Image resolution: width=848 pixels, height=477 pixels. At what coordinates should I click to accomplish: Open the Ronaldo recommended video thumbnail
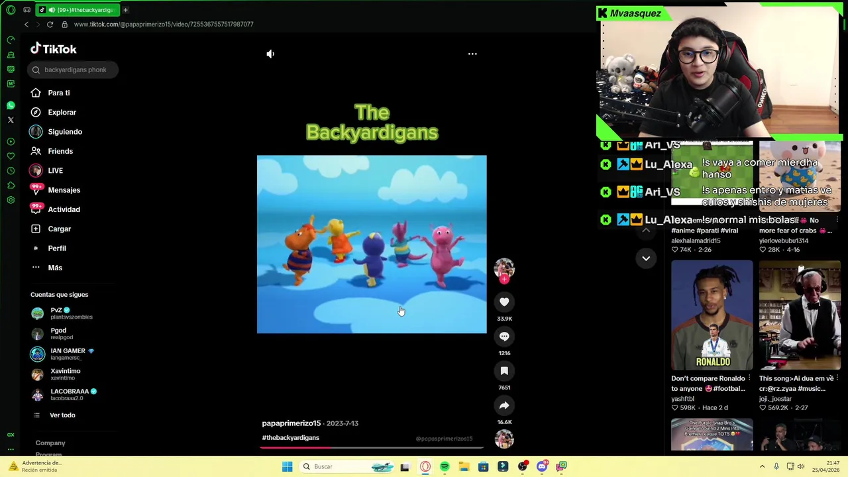click(x=712, y=315)
